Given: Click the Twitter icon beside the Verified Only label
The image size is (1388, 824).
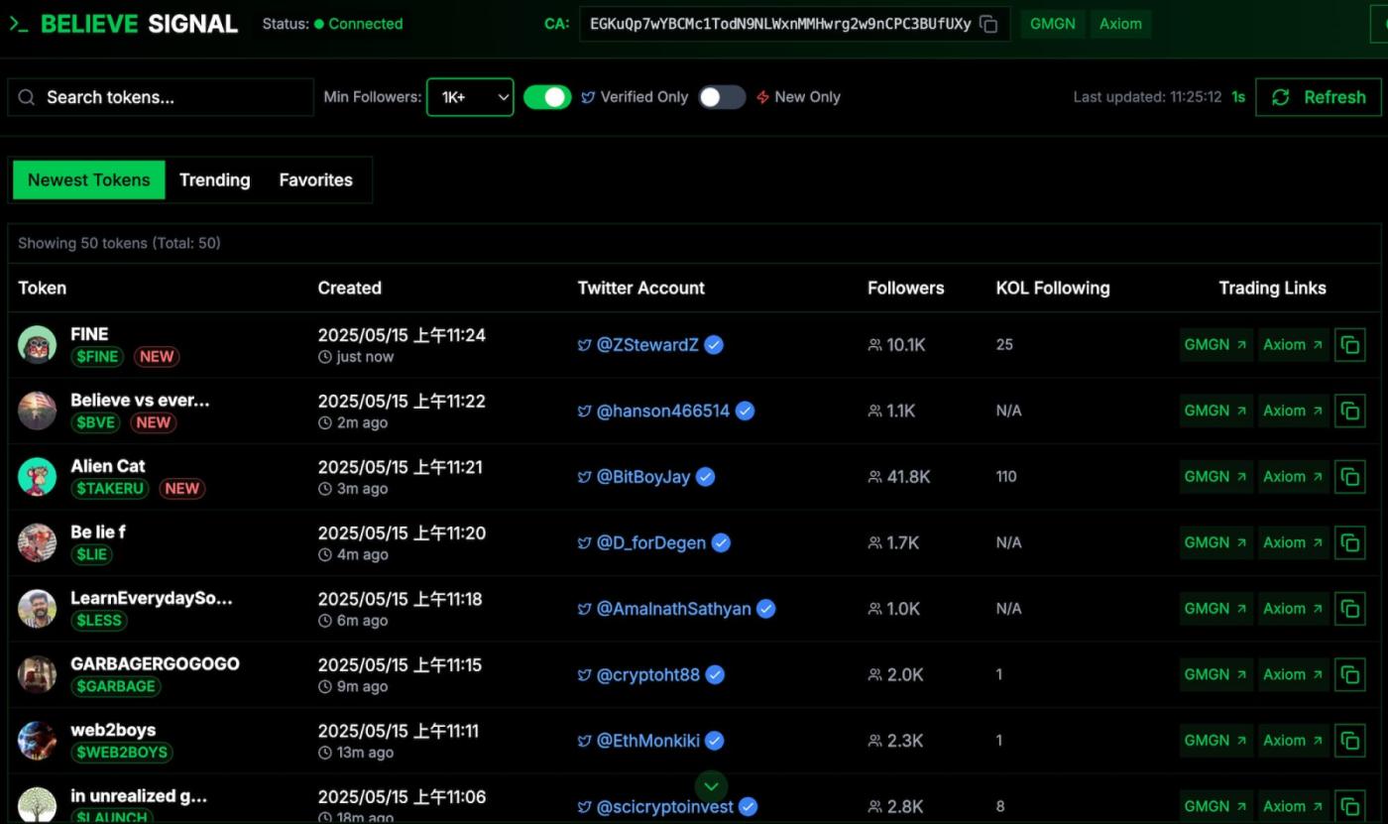Looking at the screenshot, I should (589, 96).
